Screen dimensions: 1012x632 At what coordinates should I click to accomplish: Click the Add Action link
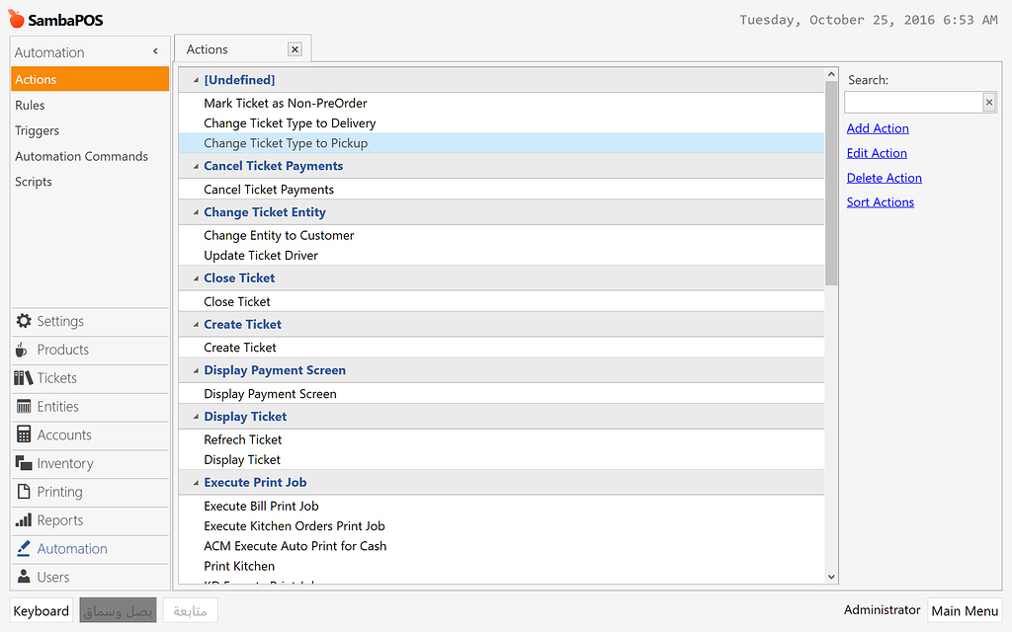coord(878,128)
